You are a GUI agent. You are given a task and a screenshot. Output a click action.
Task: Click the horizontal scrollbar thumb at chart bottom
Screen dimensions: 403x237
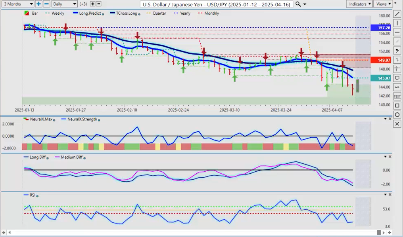click(379, 232)
